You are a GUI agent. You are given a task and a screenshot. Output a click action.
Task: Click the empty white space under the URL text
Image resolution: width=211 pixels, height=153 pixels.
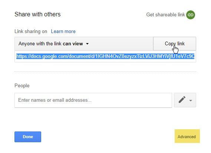tap(105, 61)
